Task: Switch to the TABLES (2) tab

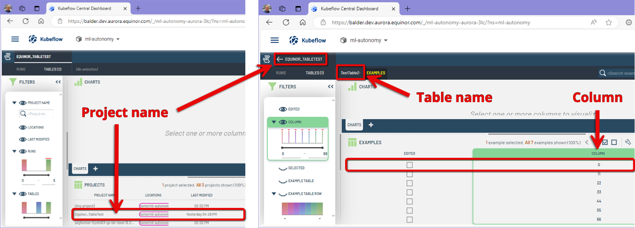Action: tap(52, 69)
